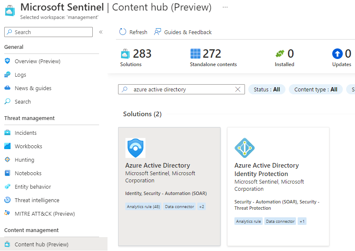Screen dimensions: 355x251
Task: Click the 283 Solutions bag icon
Action: pos(125,54)
